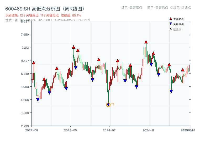Click the 浅色-过滤点 header legend entry
Screen dimensions: 210x157
181,8
